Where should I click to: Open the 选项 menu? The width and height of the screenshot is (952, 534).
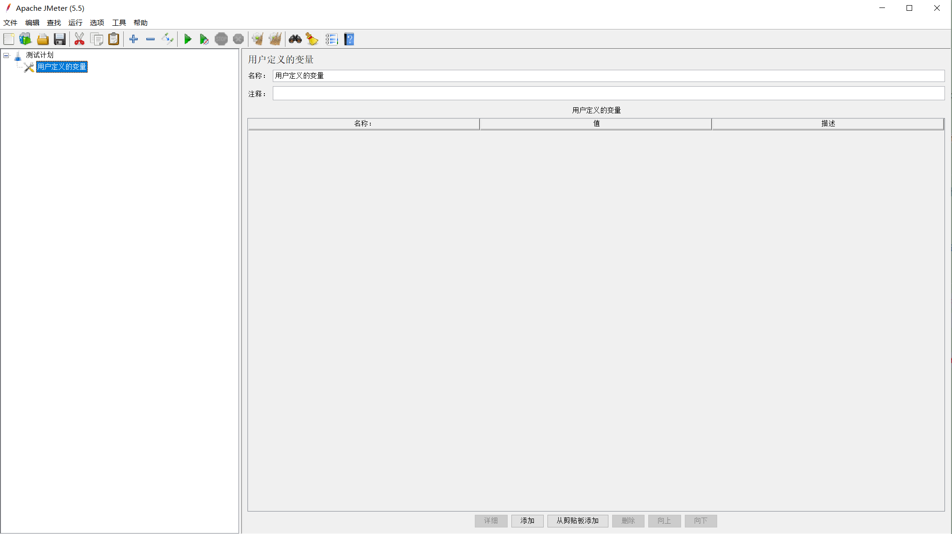click(97, 23)
